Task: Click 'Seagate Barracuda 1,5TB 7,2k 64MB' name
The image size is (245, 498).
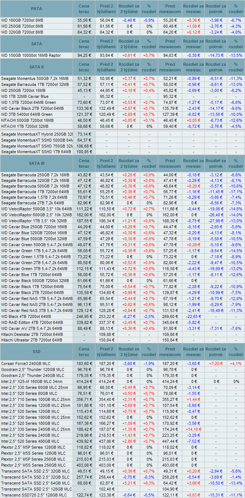Action: pyautogui.click(x=35, y=197)
